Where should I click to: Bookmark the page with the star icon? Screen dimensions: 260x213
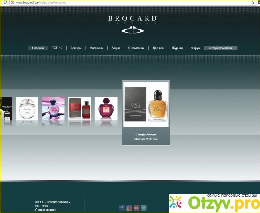[x=253, y=2]
